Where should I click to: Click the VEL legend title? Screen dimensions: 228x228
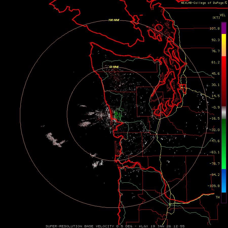click(222, 15)
